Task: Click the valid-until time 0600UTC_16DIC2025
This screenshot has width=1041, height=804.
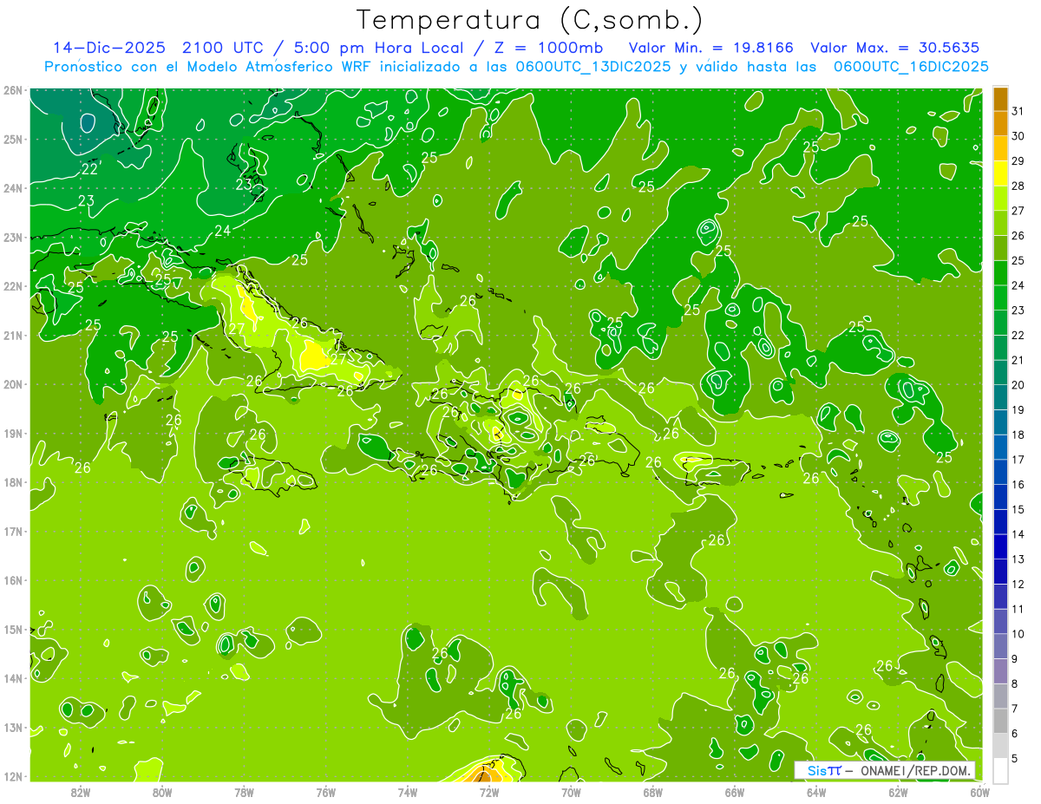Action: 911,67
